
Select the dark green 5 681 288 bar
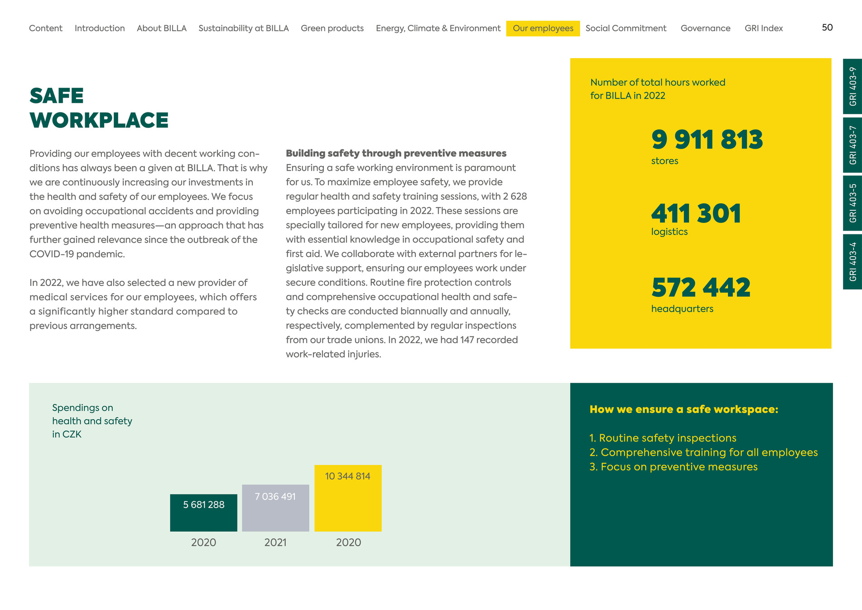(203, 513)
